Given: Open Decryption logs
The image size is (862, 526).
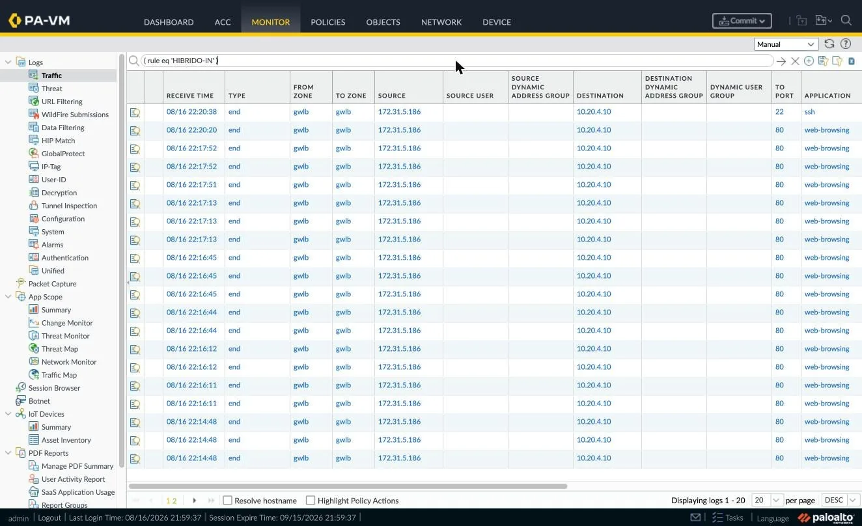Looking at the screenshot, I should [x=59, y=193].
